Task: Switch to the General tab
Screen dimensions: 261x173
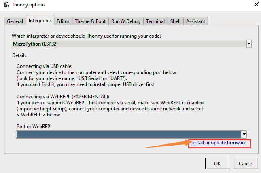Action: point(15,21)
